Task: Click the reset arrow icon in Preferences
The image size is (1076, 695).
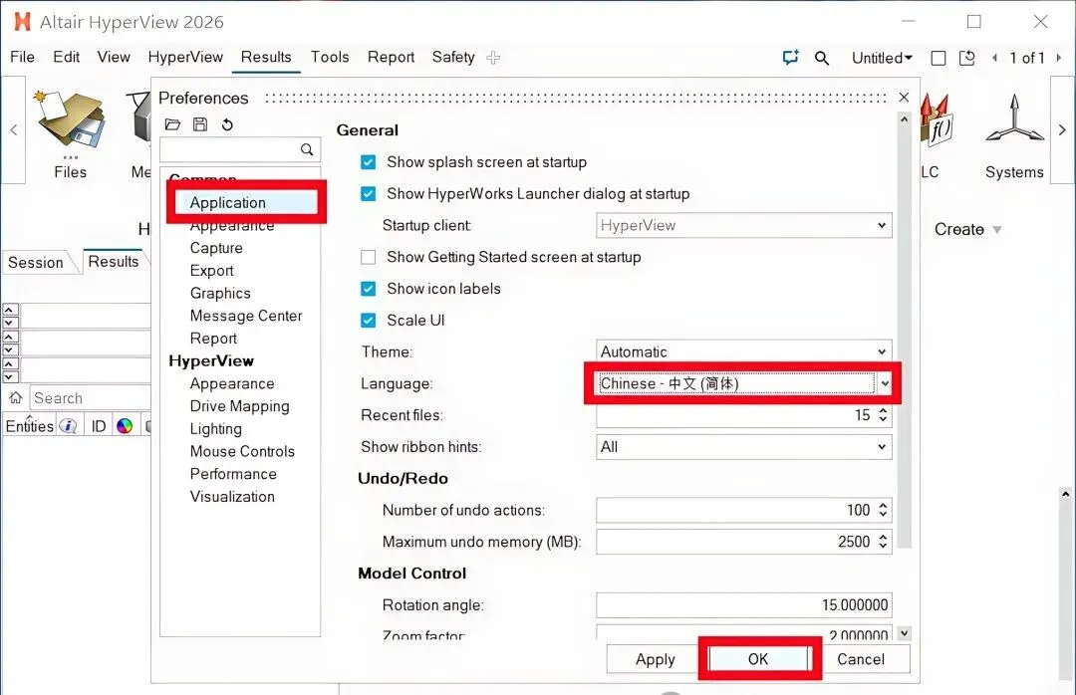Action: click(227, 124)
